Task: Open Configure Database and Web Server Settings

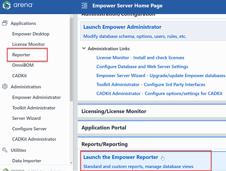Action: point(142,66)
